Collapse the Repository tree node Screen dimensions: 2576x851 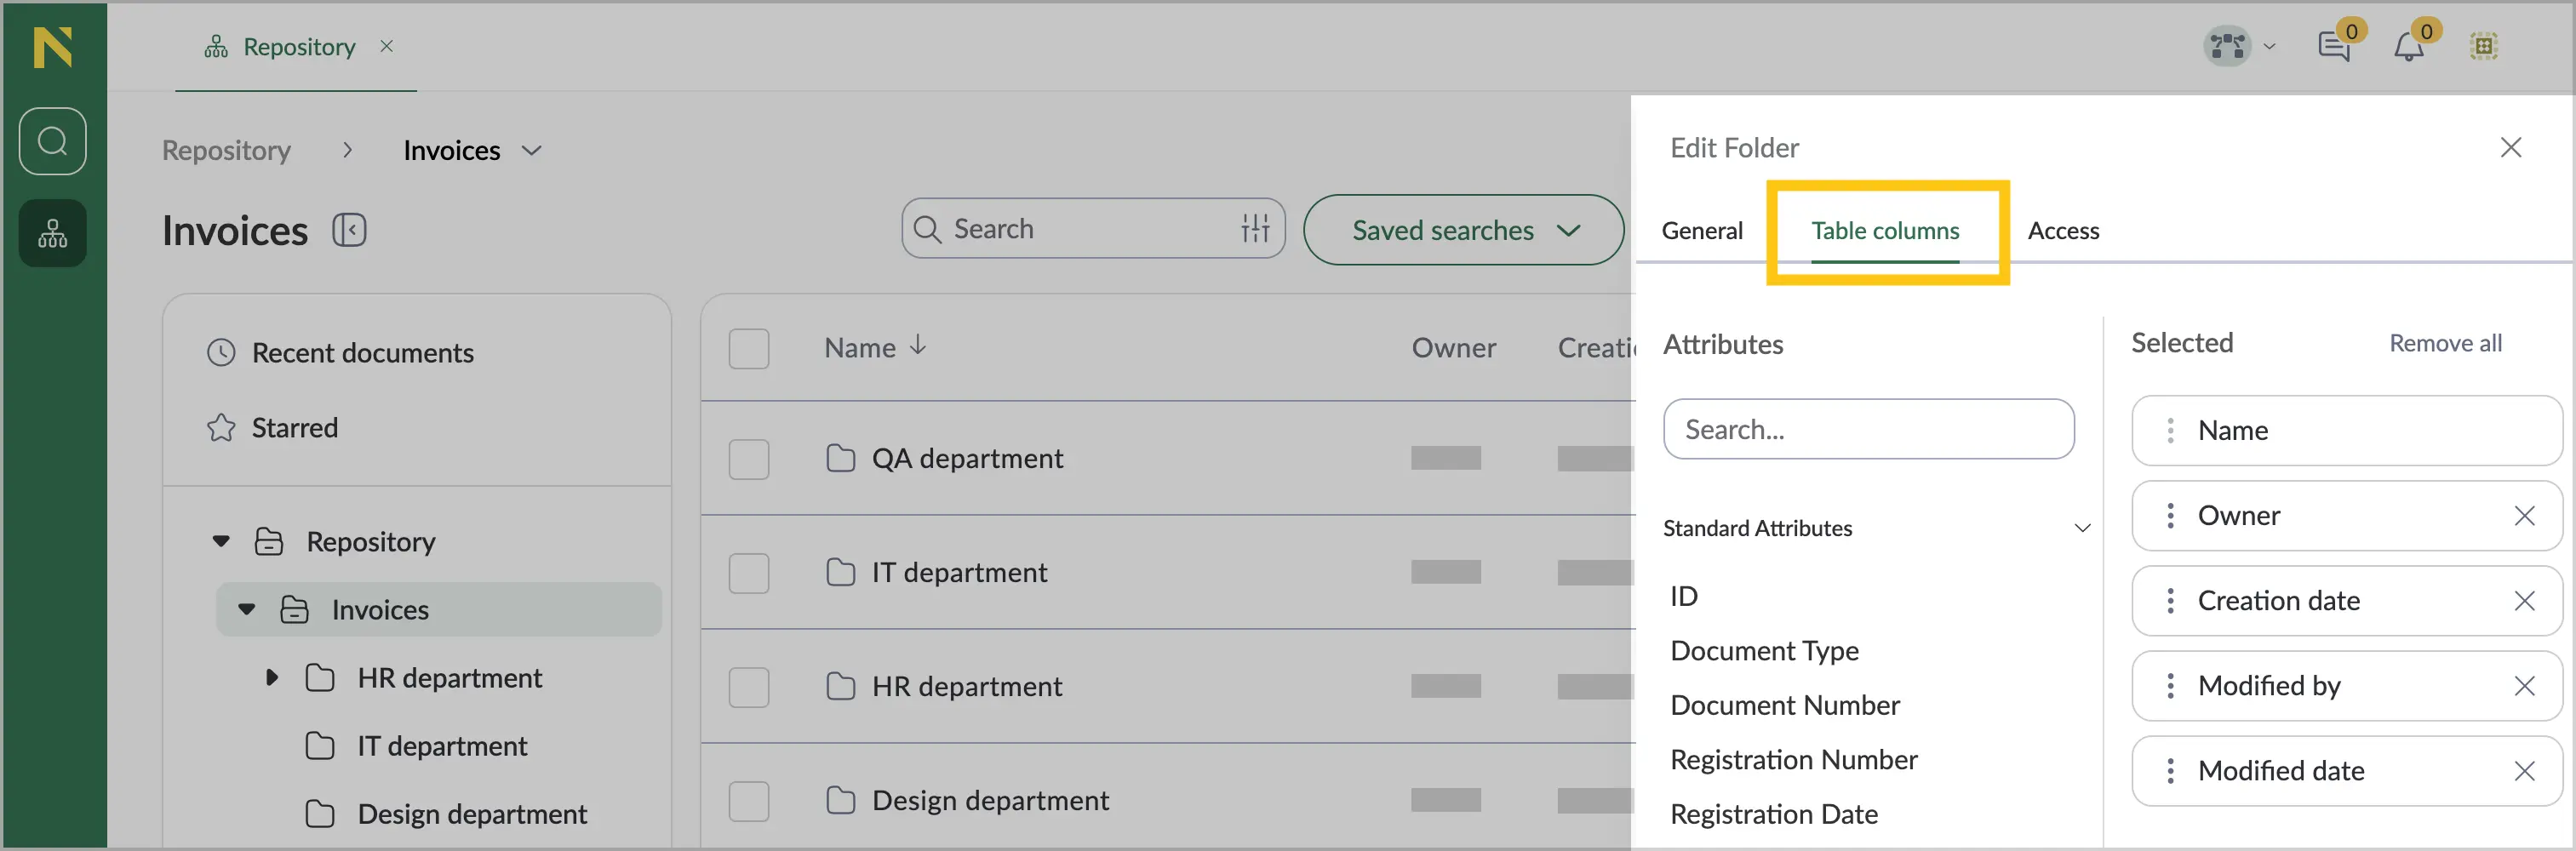[221, 542]
